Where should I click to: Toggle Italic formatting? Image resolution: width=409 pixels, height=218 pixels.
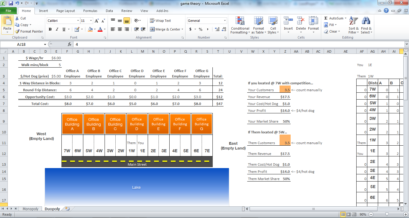click(57, 29)
